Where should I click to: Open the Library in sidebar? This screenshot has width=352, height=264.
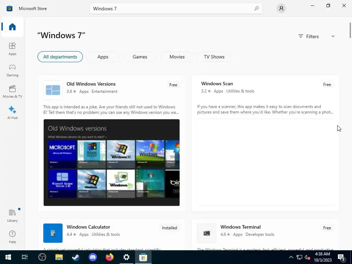pos(12,216)
